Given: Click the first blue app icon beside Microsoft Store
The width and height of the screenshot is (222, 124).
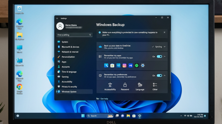Looking at the screenshot, I should tap(106, 66).
